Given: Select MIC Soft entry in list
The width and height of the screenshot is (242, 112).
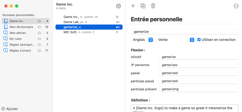Looking at the screenshot, I should [89, 32].
